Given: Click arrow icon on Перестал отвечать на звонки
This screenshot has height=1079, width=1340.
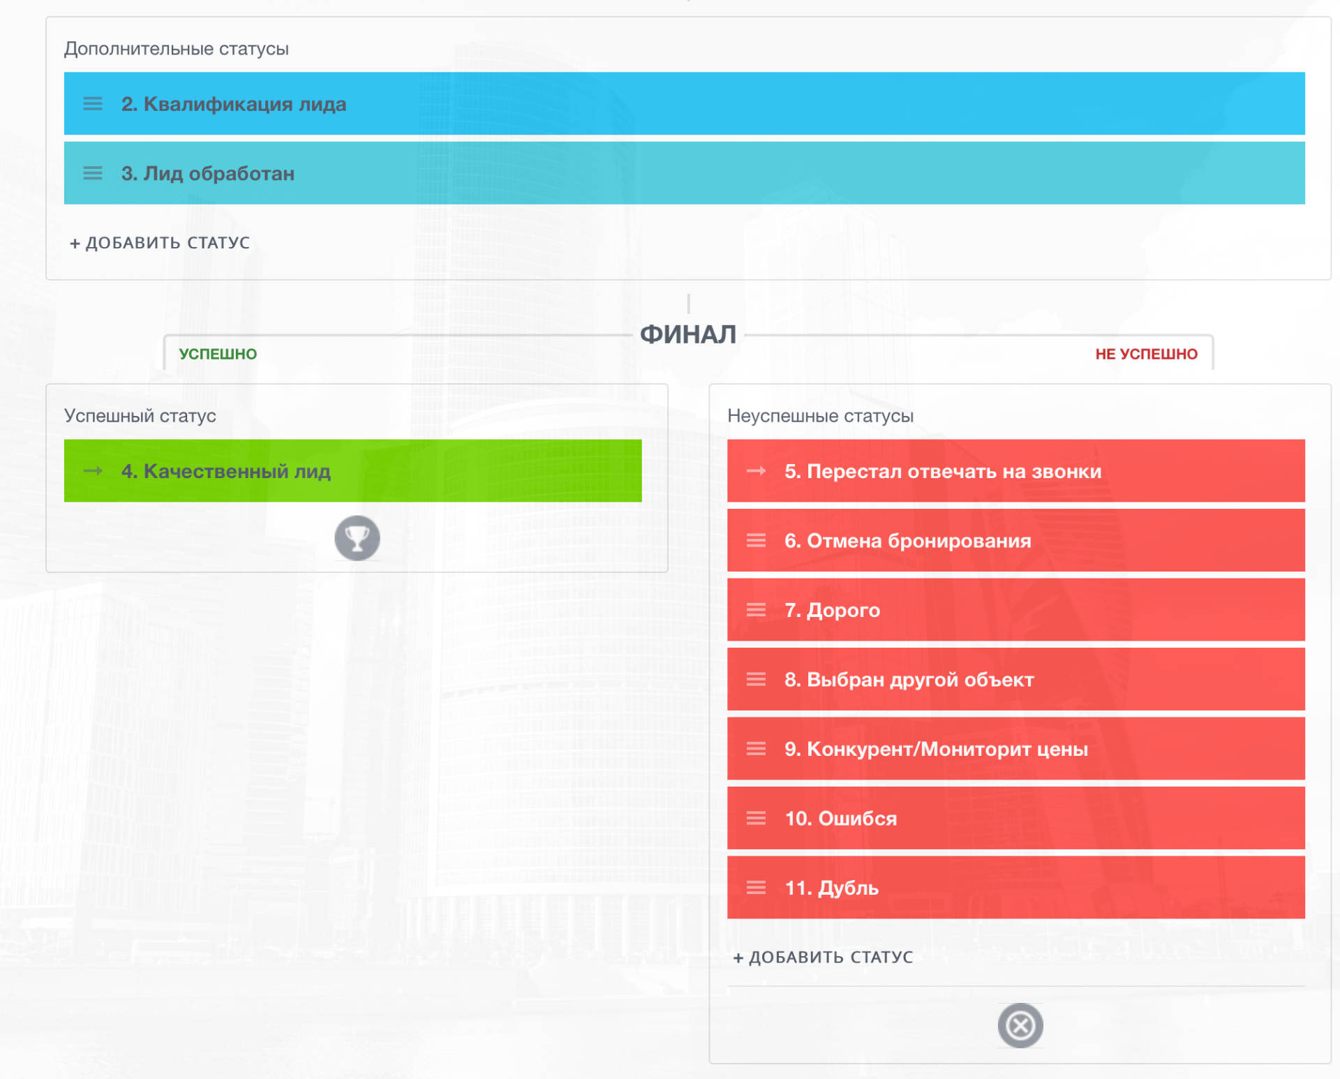Looking at the screenshot, I should click(x=756, y=471).
